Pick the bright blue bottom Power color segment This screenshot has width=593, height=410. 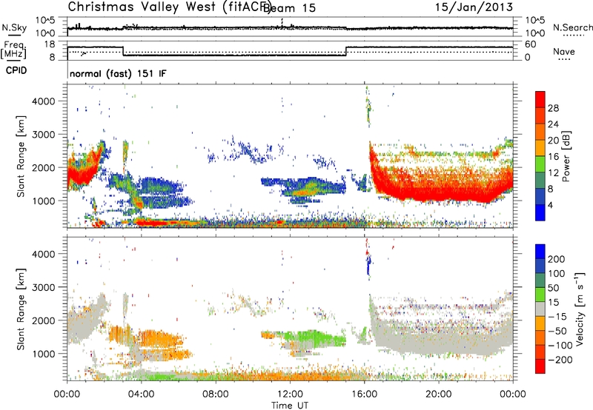[540, 212]
